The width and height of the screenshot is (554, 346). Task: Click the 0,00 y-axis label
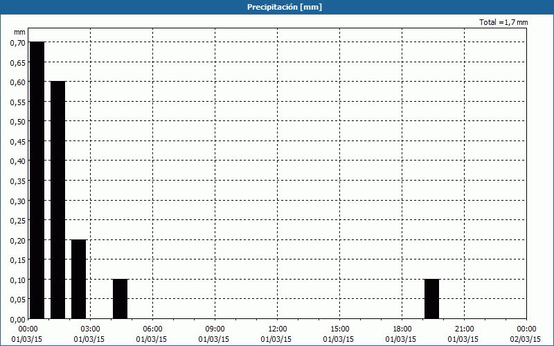18,320
